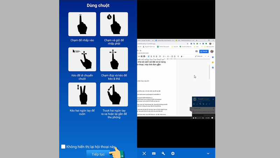Click the blue "Chia sẻ" share button
The image size is (280, 158).
point(204,51)
